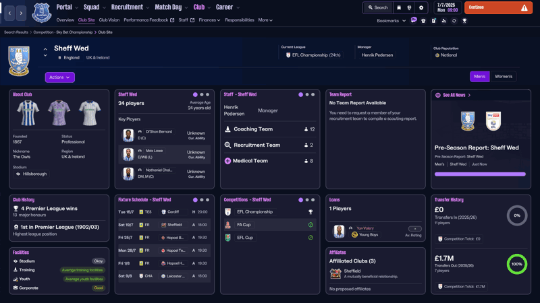Click the EFL Cup green check icon

pyautogui.click(x=310, y=238)
